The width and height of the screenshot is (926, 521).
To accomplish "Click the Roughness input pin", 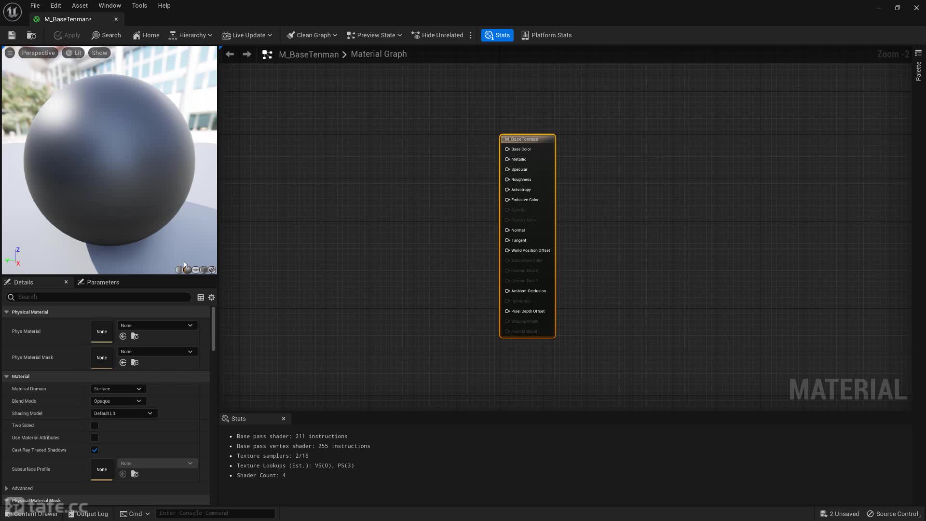I will (507, 179).
